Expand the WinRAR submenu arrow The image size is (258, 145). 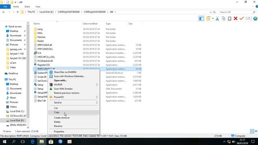pyautogui.click(x=97, y=85)
